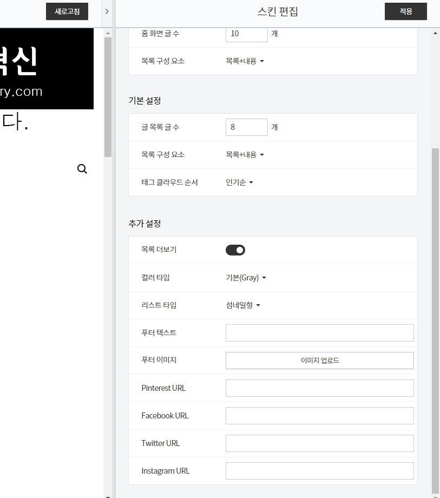Image resolution: width=440 pixels, height=498 pixels.
Task: Open 컬러 타입 dropdown showing 기본(Gray)
Action: pos(246,278)
